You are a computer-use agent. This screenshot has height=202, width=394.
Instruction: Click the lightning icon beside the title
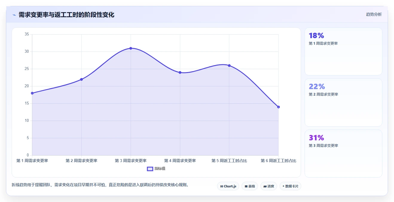14,15
